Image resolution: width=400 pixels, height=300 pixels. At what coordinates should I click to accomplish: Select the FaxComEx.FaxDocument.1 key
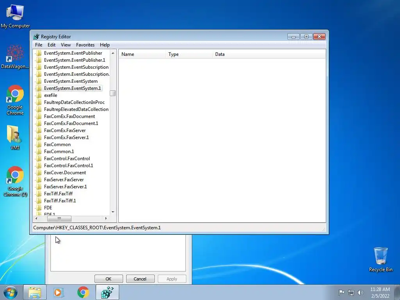click(71, 123)
